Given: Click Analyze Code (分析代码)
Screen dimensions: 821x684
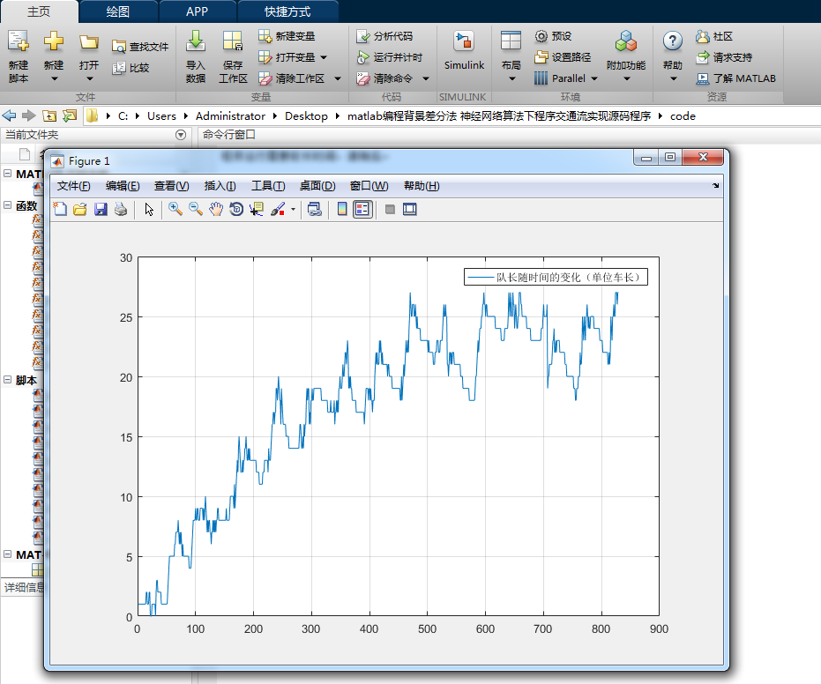Looking at the screenshot, I should click(384, 36).
